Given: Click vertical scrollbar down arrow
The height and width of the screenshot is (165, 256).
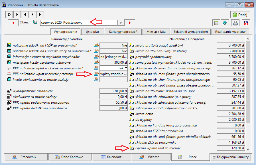Looking at the screenshot, I should [x=248, y=149].
